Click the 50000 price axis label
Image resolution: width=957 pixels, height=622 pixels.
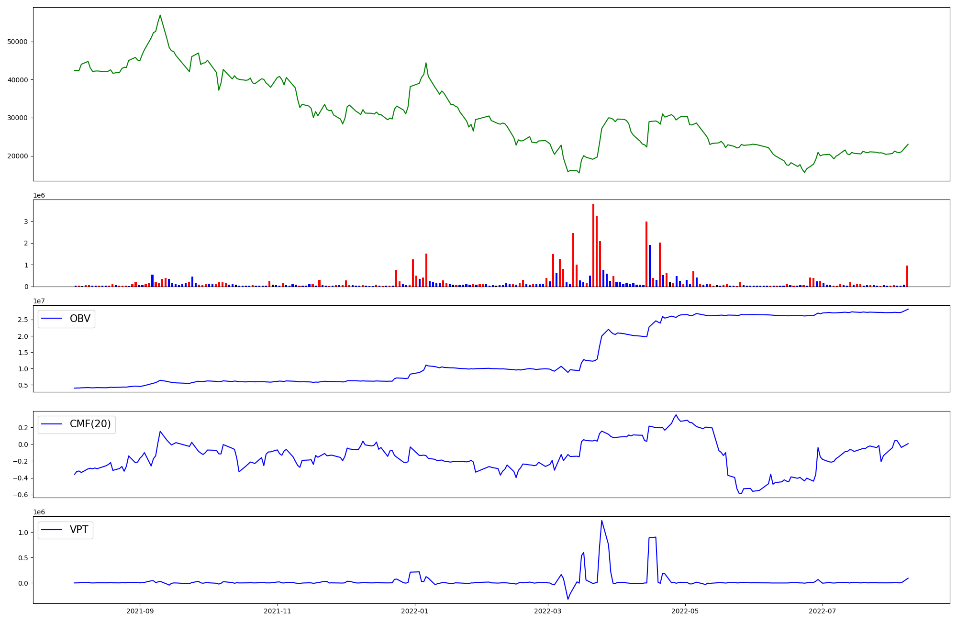click(17, 42)
